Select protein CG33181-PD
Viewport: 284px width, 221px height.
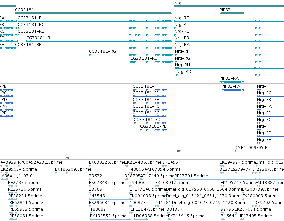(x=147, y=120)
